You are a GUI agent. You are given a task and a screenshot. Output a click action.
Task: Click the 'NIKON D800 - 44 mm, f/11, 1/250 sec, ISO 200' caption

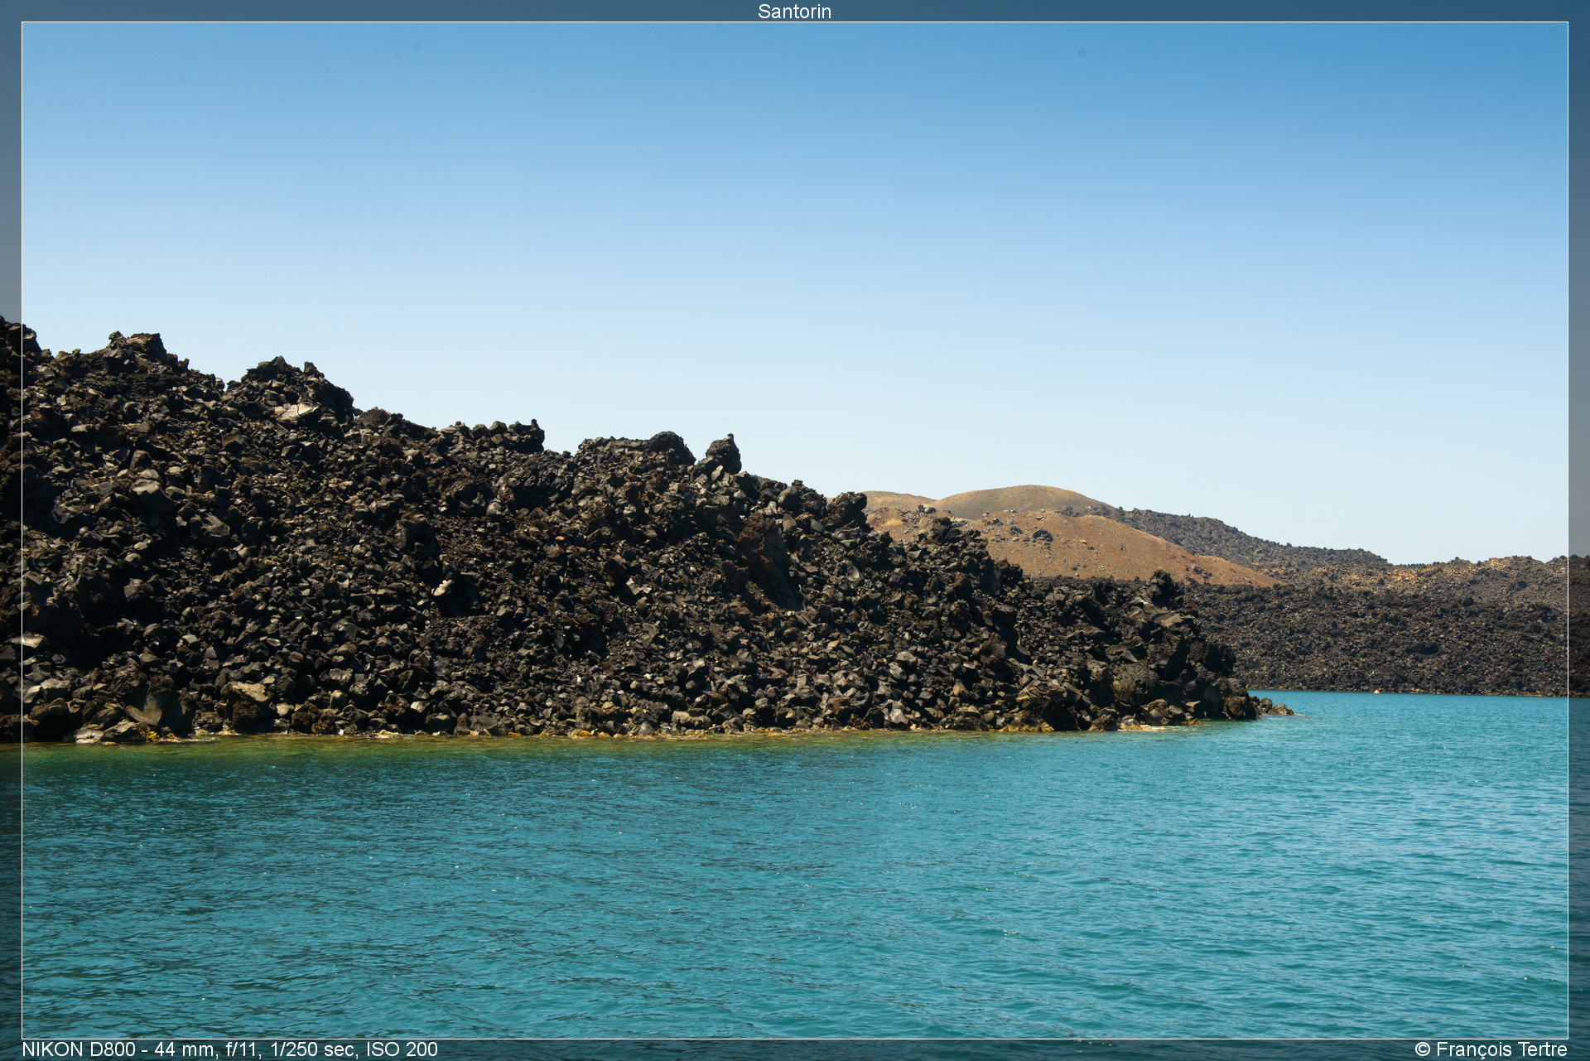click(x=229, y=1049)
